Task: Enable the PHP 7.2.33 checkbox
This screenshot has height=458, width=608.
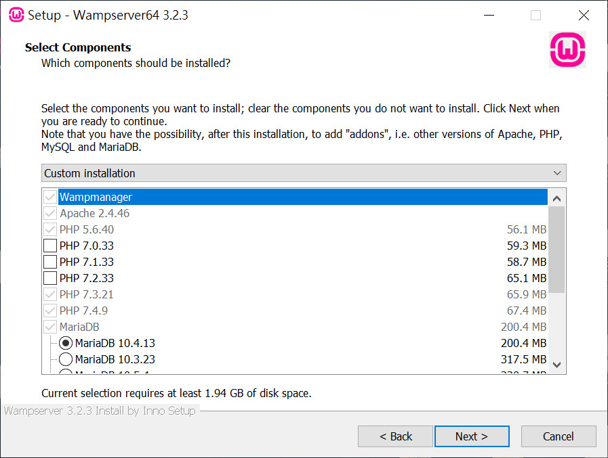Action: click(x=50, y=278)
